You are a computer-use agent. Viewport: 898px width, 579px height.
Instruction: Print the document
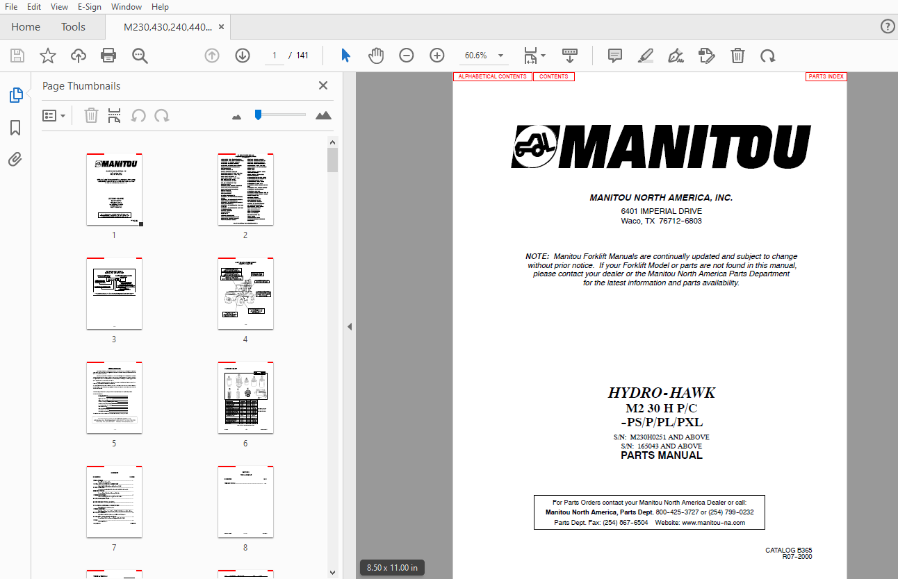tap(108, 56)
